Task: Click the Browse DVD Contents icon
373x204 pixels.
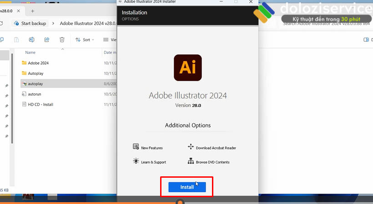Action: tap(191, 161)
